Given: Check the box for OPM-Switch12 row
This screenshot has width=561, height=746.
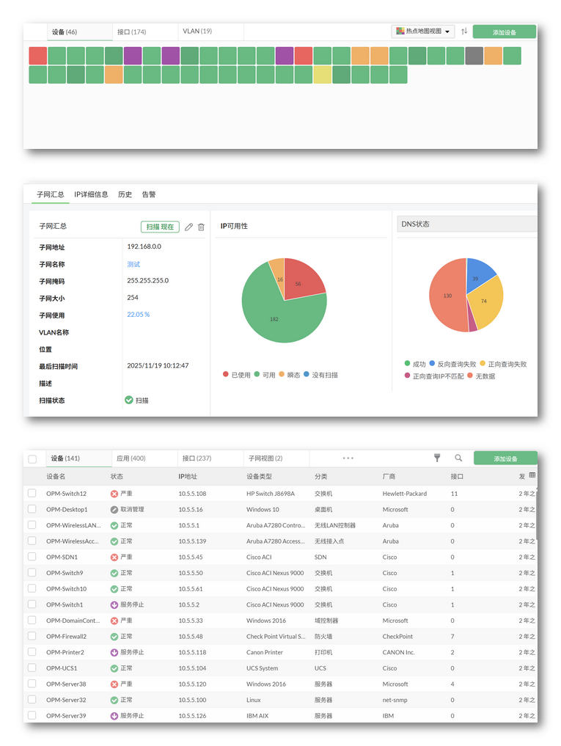Looking at the screenshot, I should 32,493.
